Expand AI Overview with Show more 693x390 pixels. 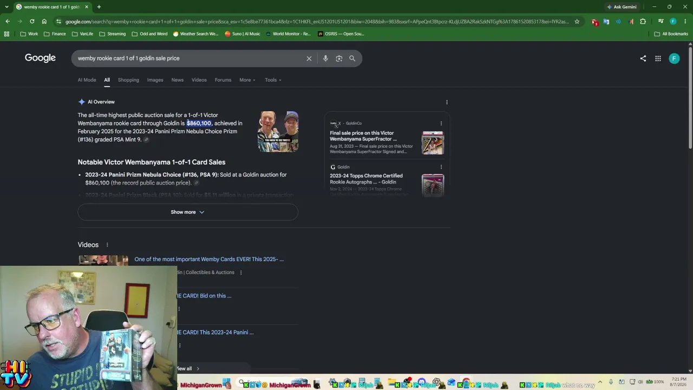[188, 212]
